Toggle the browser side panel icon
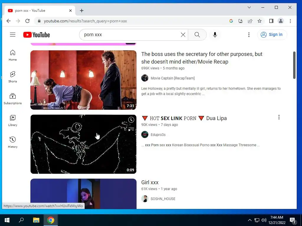The image size is (302, 226). (271, 21)
